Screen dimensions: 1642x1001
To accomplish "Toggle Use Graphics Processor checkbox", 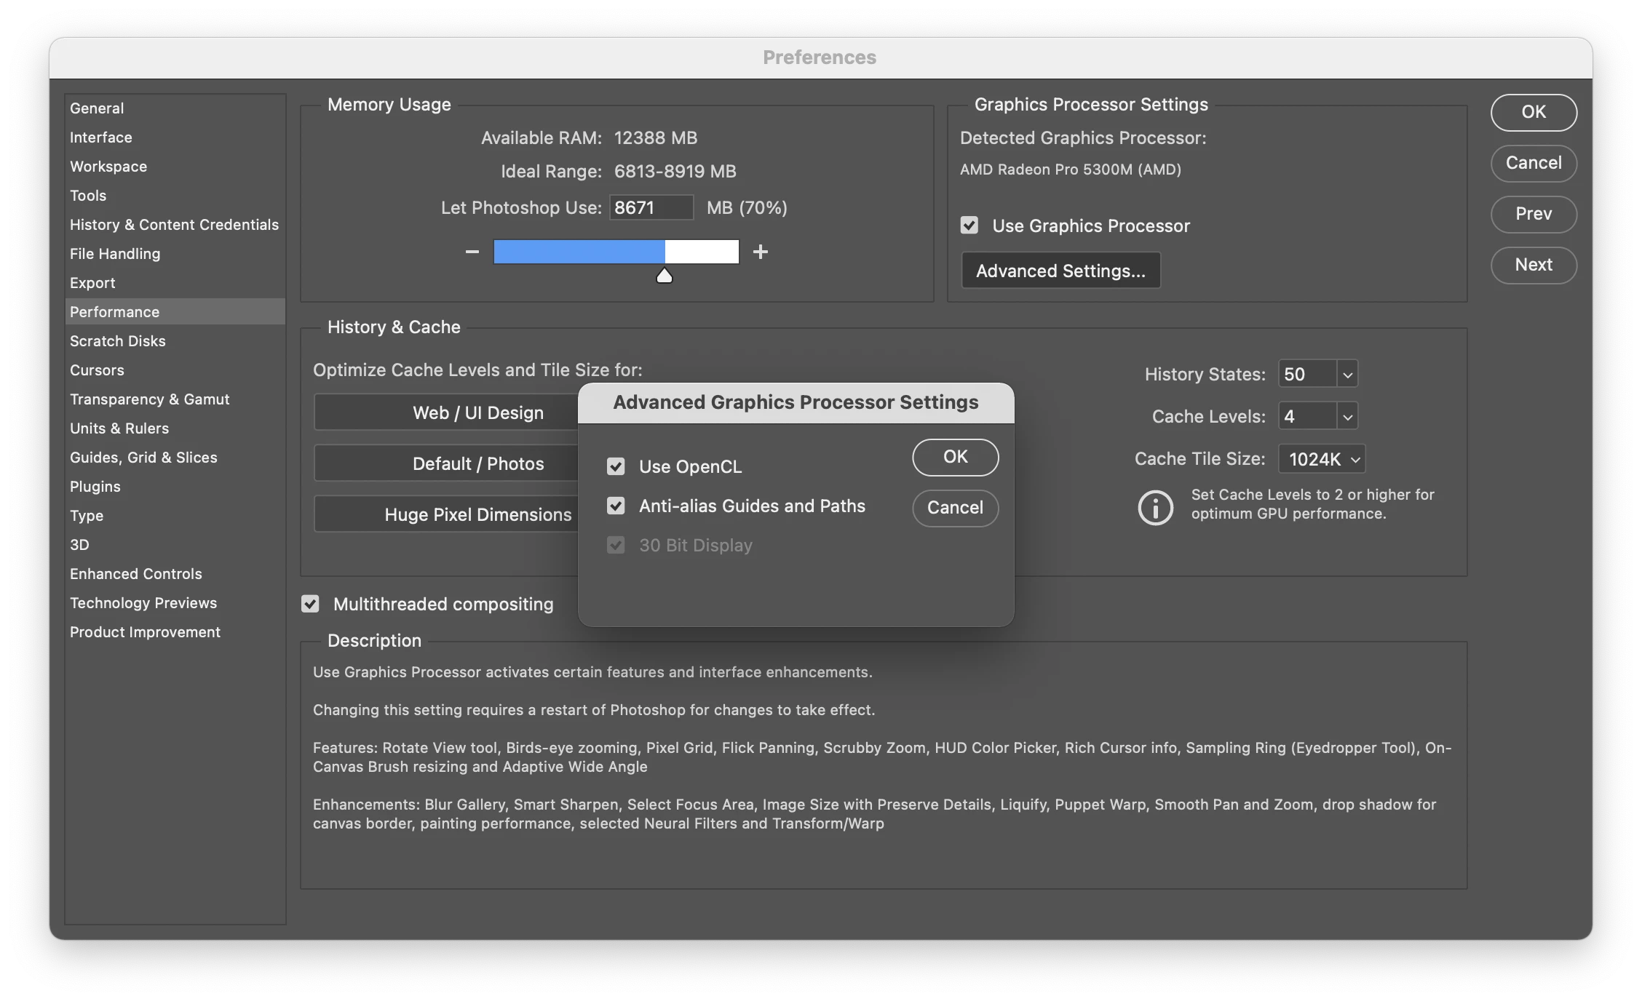I will click(x=969, y=226).
